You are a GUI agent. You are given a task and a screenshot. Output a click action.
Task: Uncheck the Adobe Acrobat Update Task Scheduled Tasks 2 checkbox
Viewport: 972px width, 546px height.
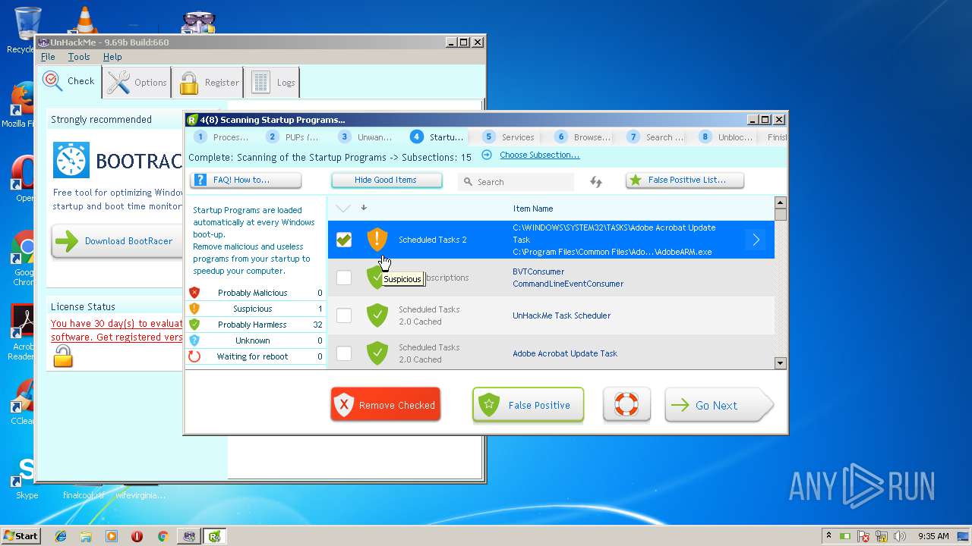click(344, 240)
